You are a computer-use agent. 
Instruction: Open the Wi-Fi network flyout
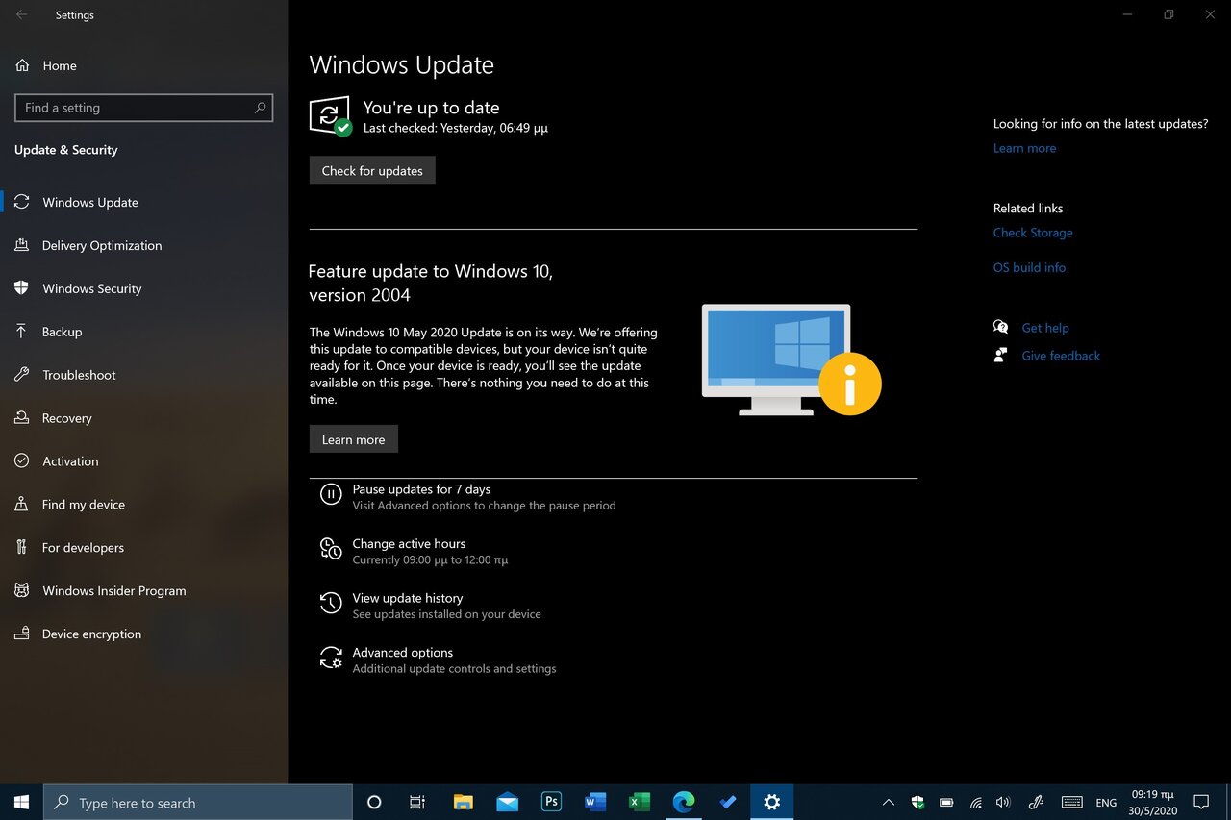[975, 802]
